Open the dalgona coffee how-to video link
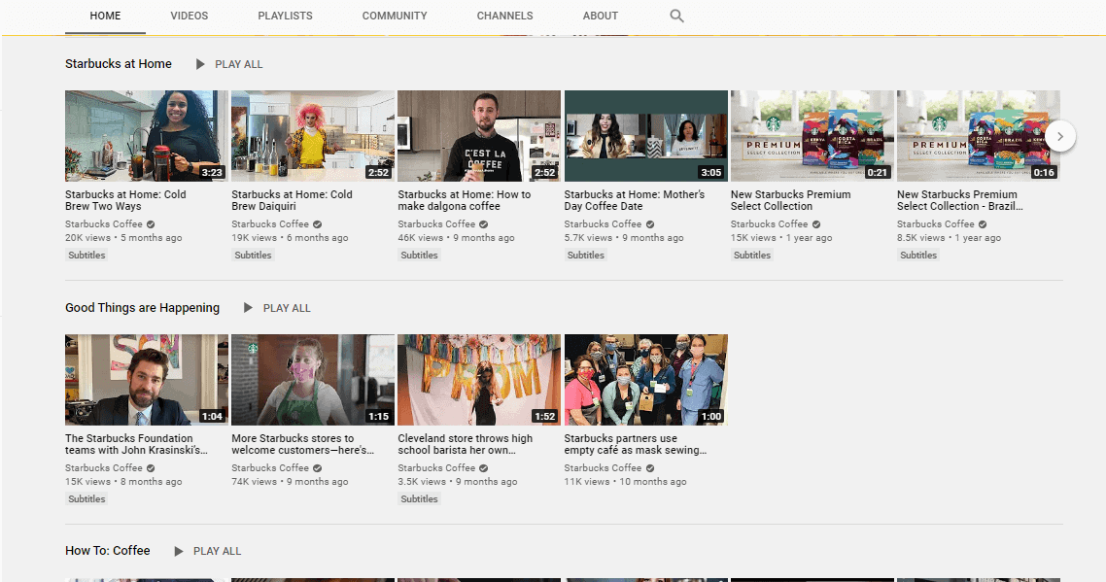1106x582 pixels. [x=478, y=200]
